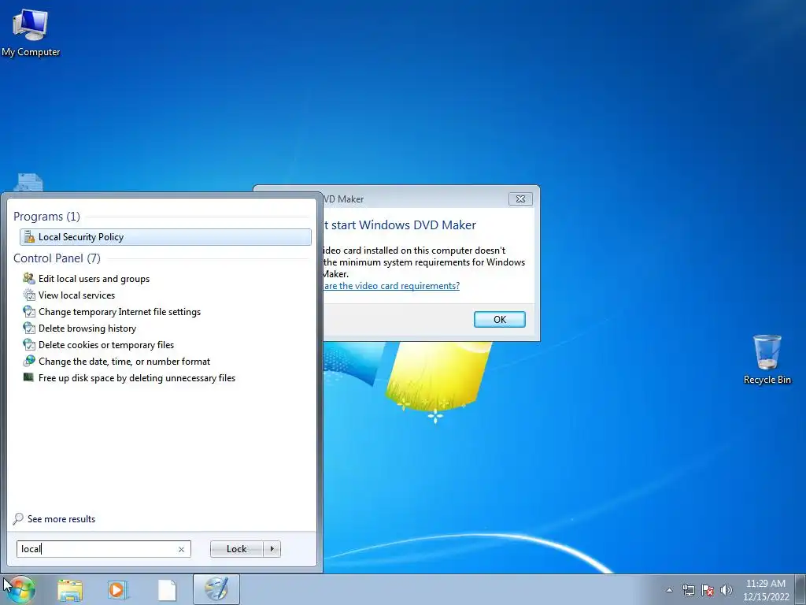This screenshot has width=806, height=605.
Task: Click See more results link
Action: coord(61,519)
